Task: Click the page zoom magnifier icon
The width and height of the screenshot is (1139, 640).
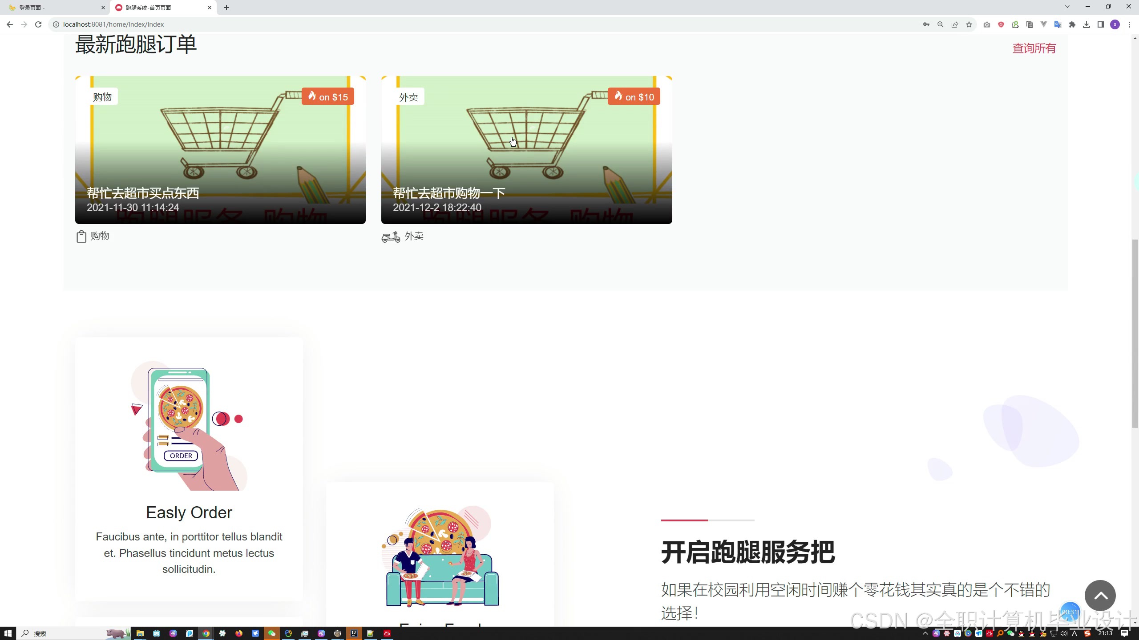Action: click(941, 24)
